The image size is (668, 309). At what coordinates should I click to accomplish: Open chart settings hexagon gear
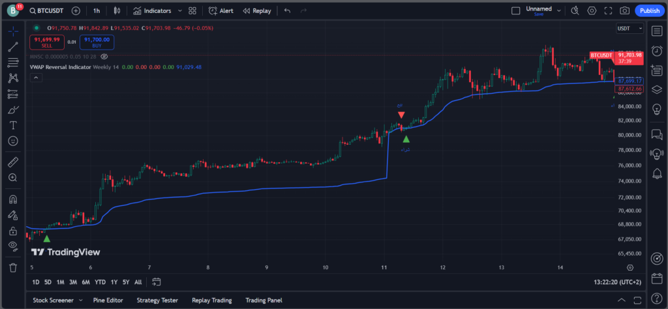click(592, 10)
